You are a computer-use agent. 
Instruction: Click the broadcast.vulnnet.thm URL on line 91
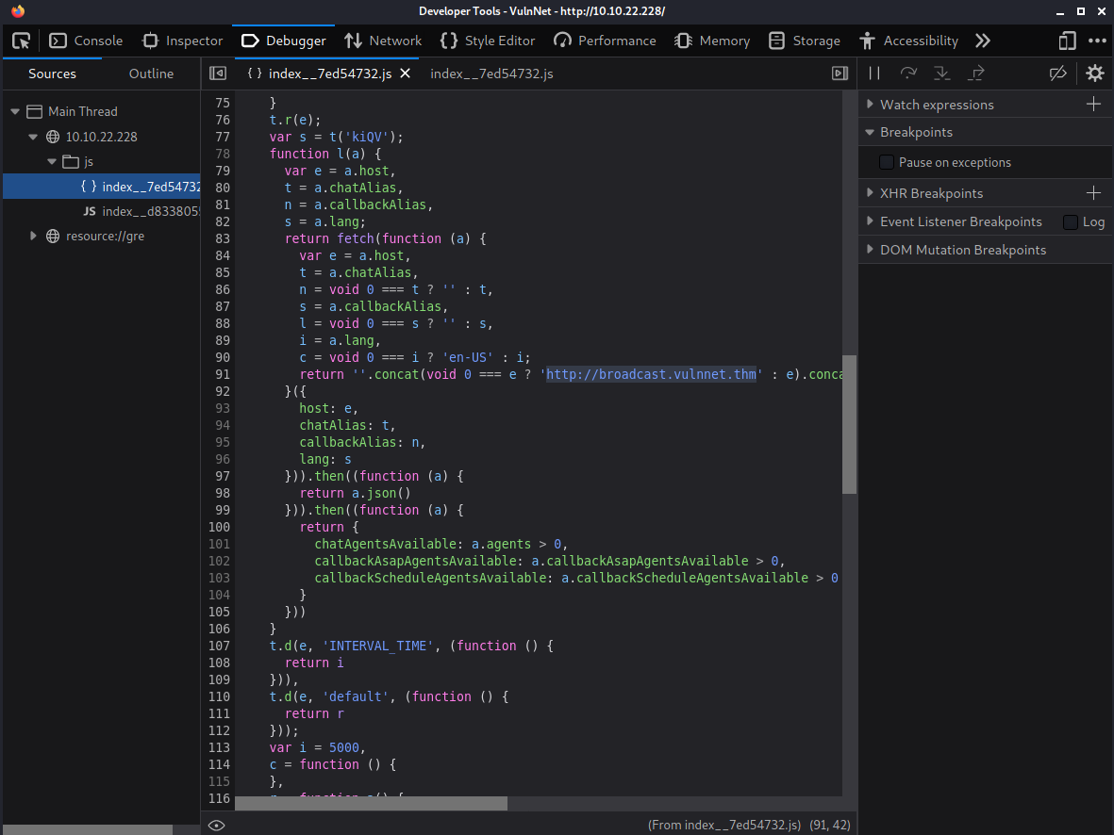point(651,374)
